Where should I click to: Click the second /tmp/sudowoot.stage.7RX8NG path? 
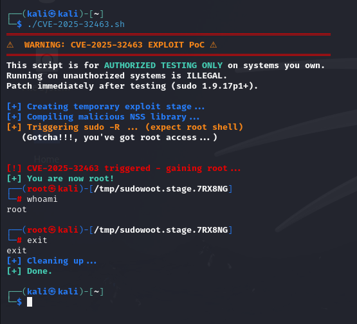point(161,230)
